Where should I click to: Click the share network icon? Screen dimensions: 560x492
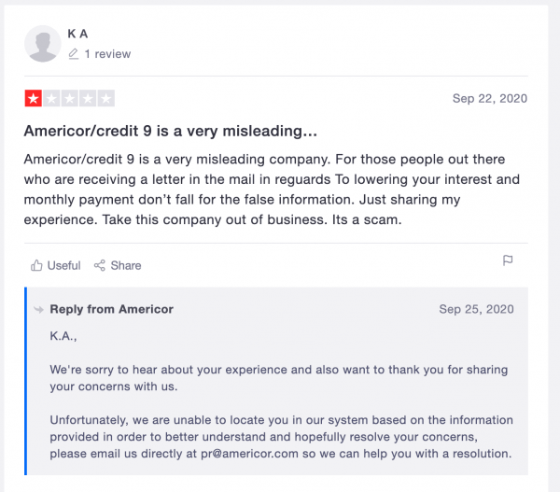100,265
